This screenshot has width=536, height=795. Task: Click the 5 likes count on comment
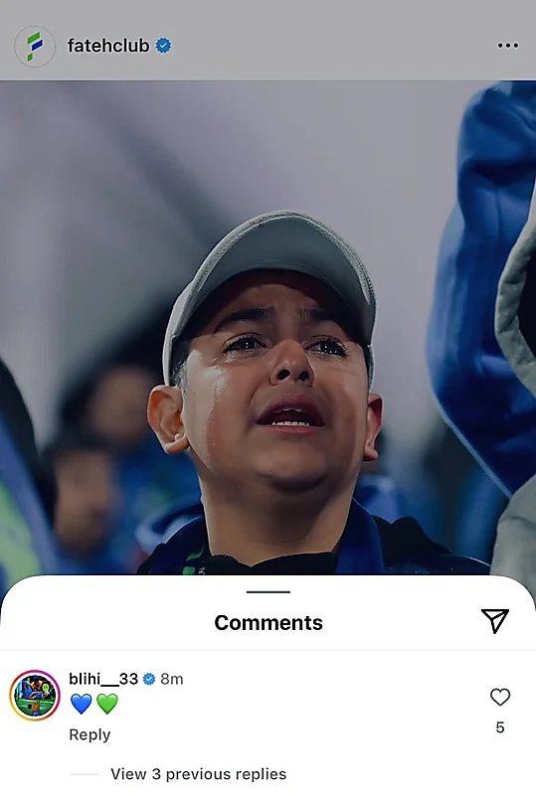[x=500, y=727]
